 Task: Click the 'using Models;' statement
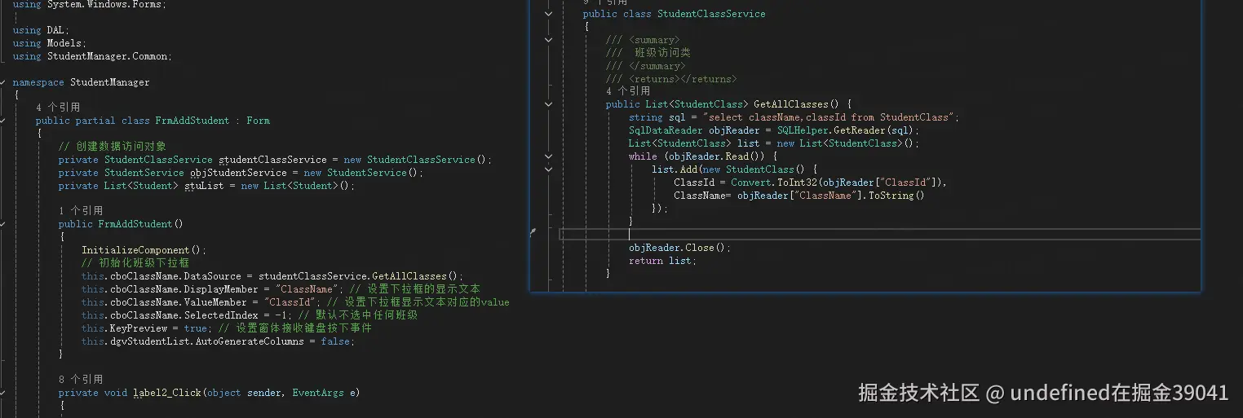click(49, 43)
